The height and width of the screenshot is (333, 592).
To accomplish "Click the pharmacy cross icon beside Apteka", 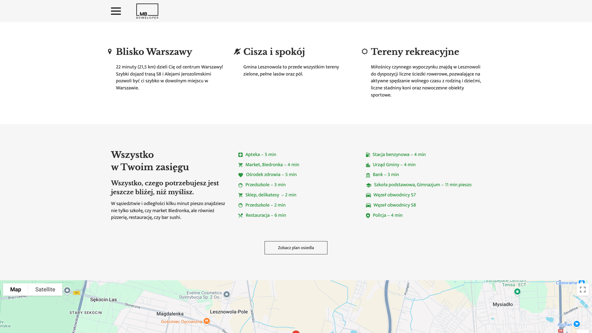I will pos(240,155).
